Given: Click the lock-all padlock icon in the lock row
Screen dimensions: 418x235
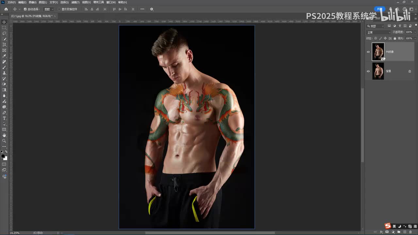Looking at the screenshot, I should coord(395,38).
